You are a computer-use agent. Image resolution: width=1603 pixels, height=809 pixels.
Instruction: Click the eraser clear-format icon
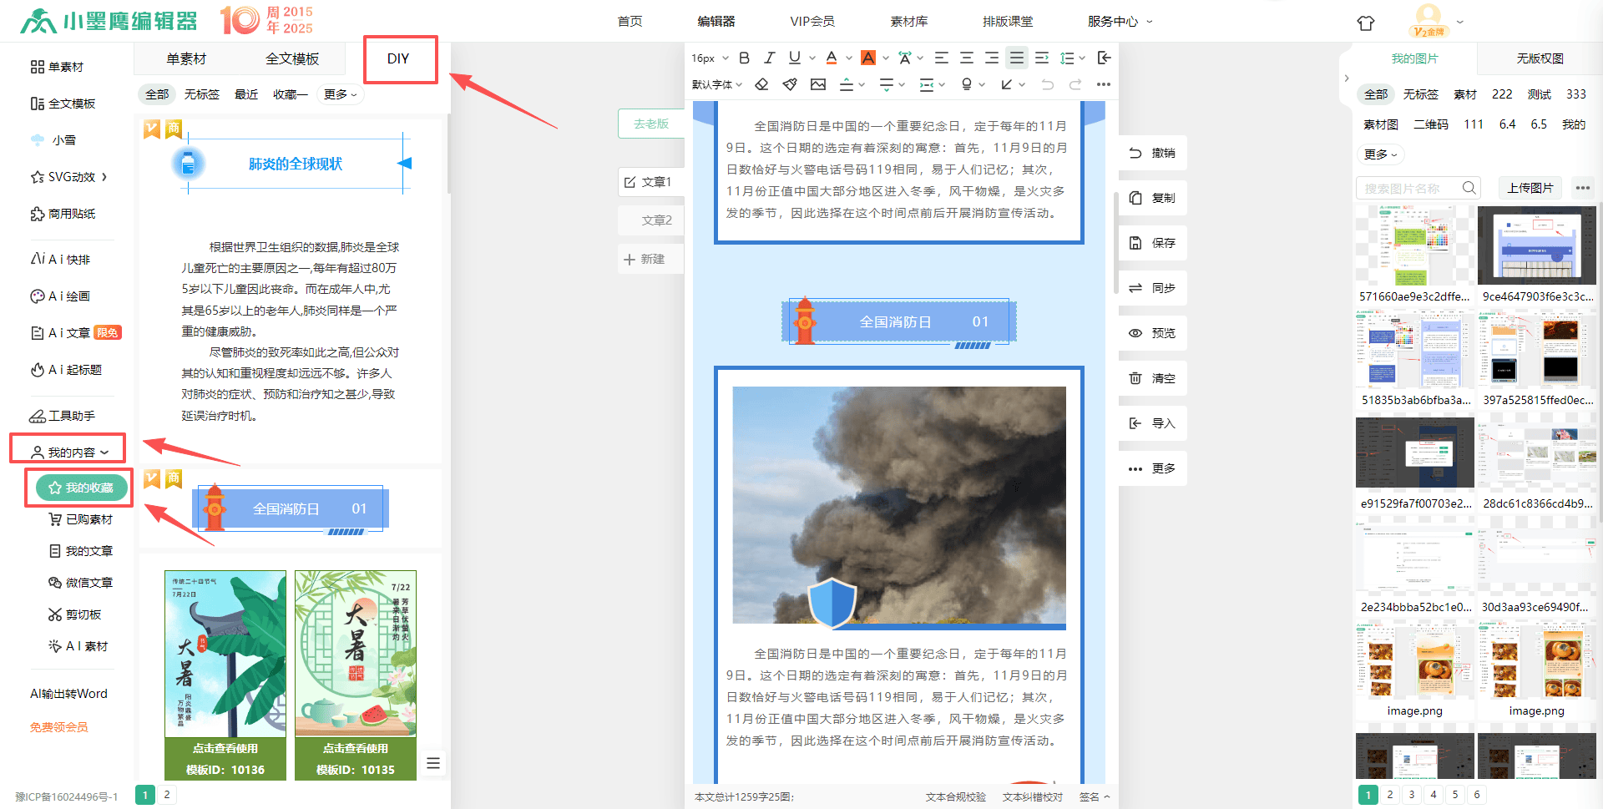[761, 84]
